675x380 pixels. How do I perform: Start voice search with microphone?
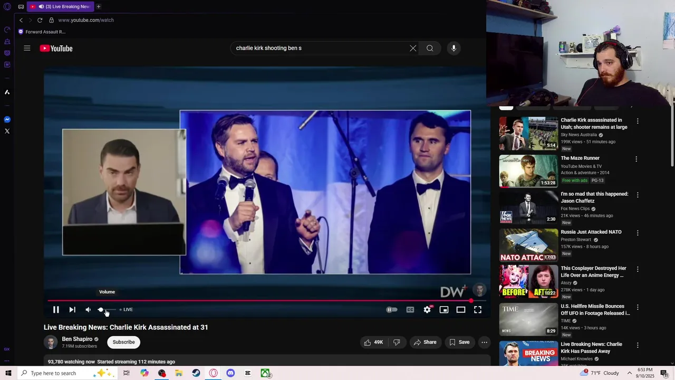(454, 48)
